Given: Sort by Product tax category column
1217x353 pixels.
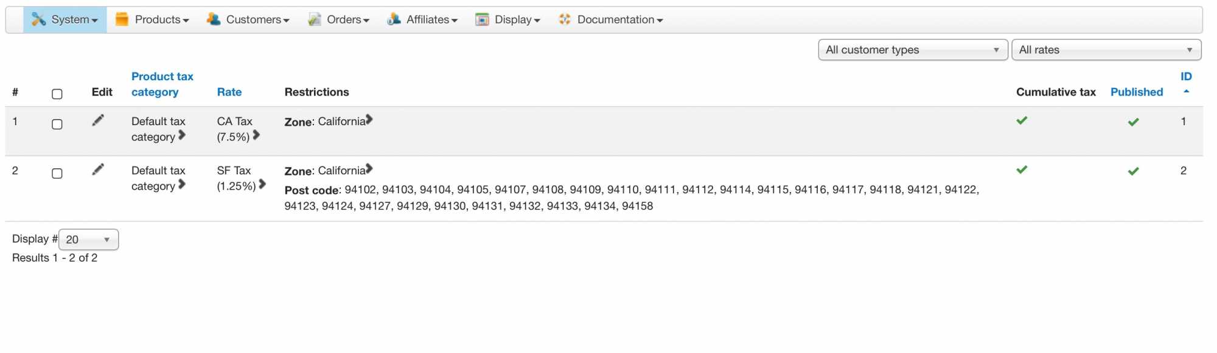Looking at the screenshot, I should coord(162,84).
